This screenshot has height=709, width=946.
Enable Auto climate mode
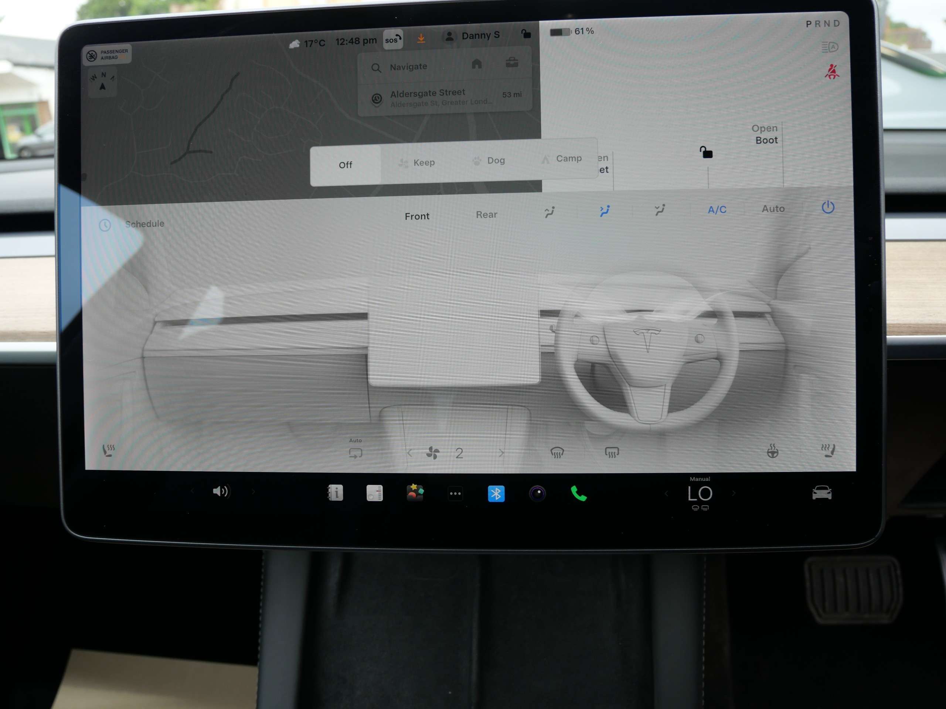click(773, 209)
